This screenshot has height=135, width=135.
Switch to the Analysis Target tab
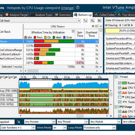(x=17, y=15)
